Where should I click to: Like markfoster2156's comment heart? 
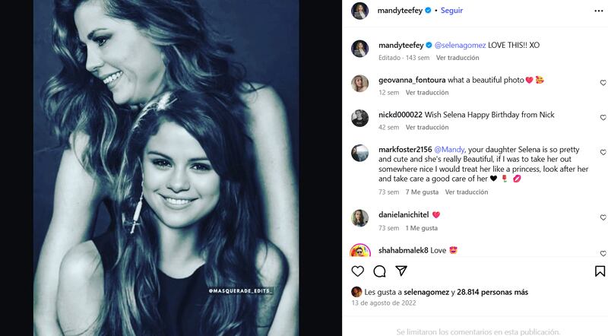[603, 153]
